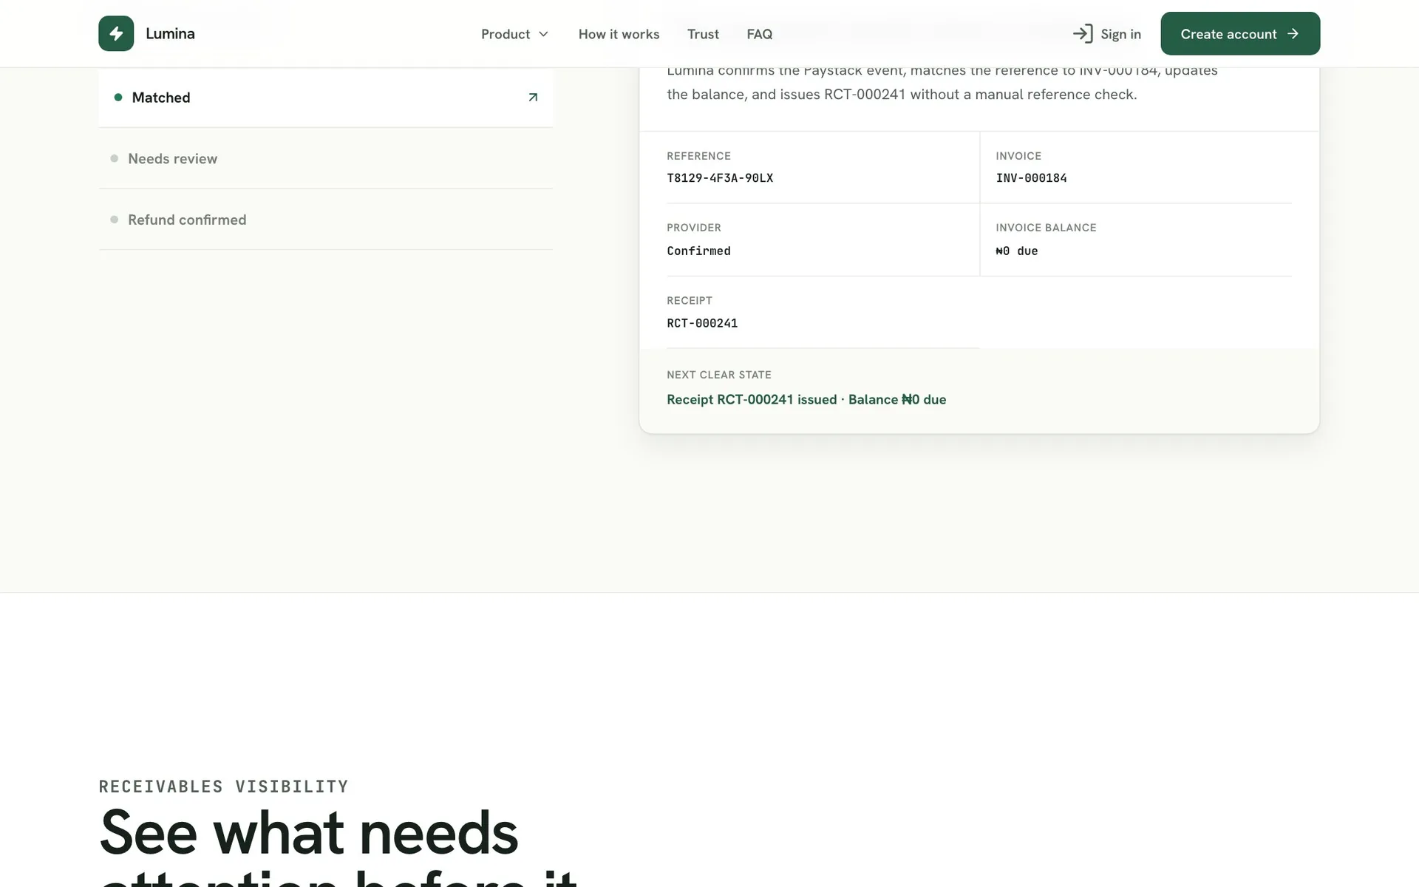Click the Sign in arrow icon
The height and width of the screenshot is (887, 1419).
[1083, 34]
